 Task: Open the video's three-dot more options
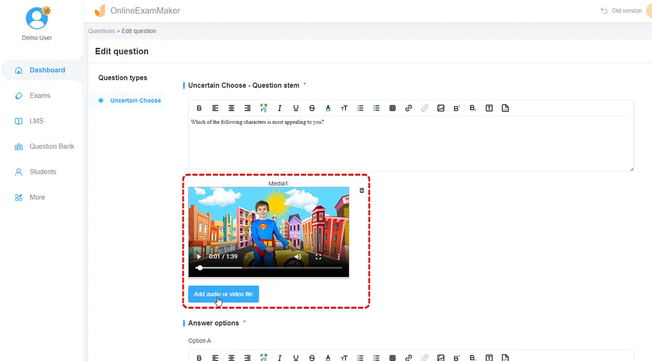click(x=338, y=257)
